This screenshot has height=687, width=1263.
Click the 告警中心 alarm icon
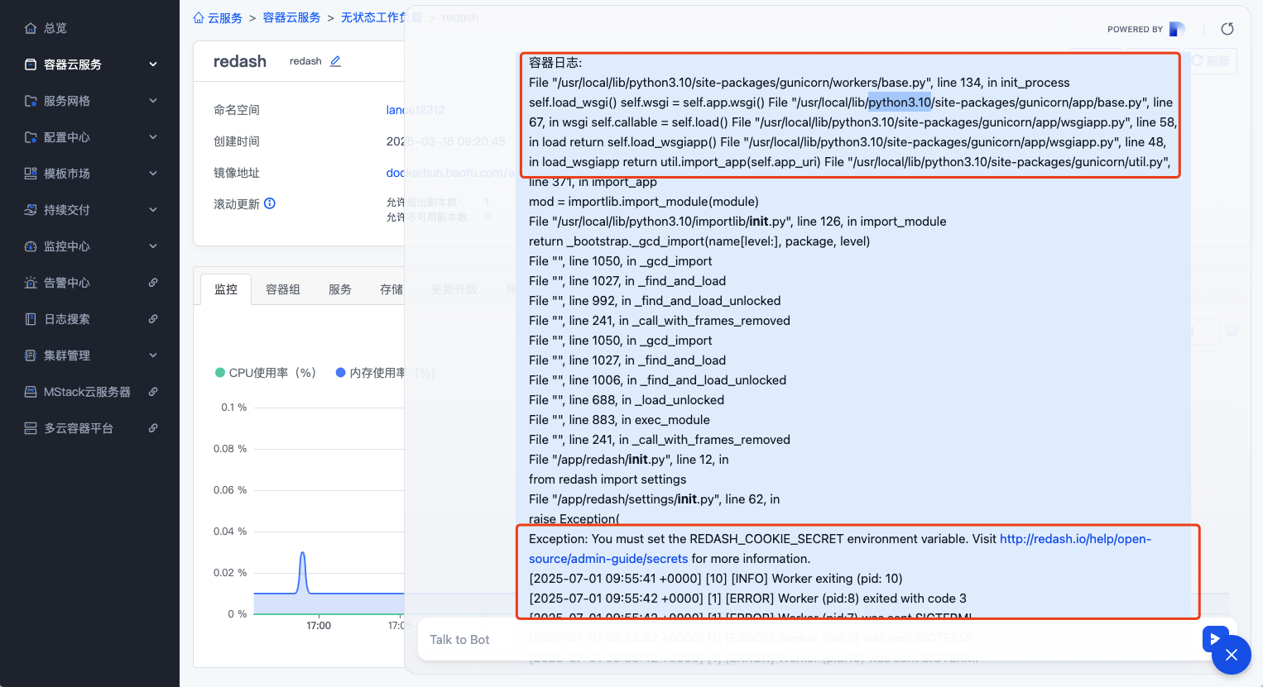coord(31,283)
